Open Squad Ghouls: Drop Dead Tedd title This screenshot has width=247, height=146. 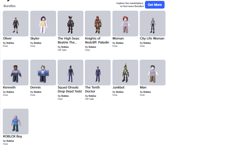tap(70, 89)
